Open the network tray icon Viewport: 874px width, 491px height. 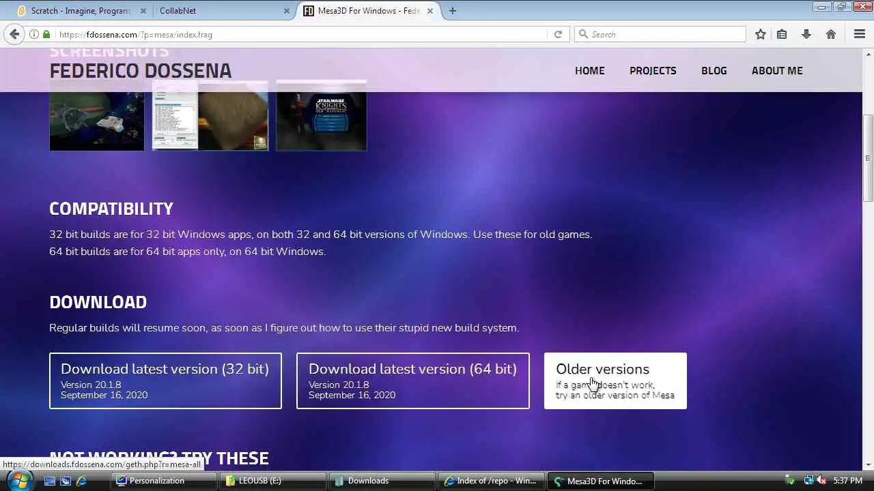click(808, 481)
